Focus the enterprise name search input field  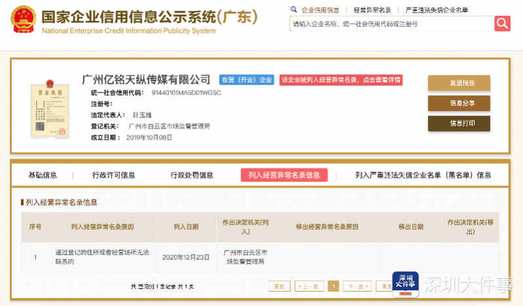click(x=392, y=23)
